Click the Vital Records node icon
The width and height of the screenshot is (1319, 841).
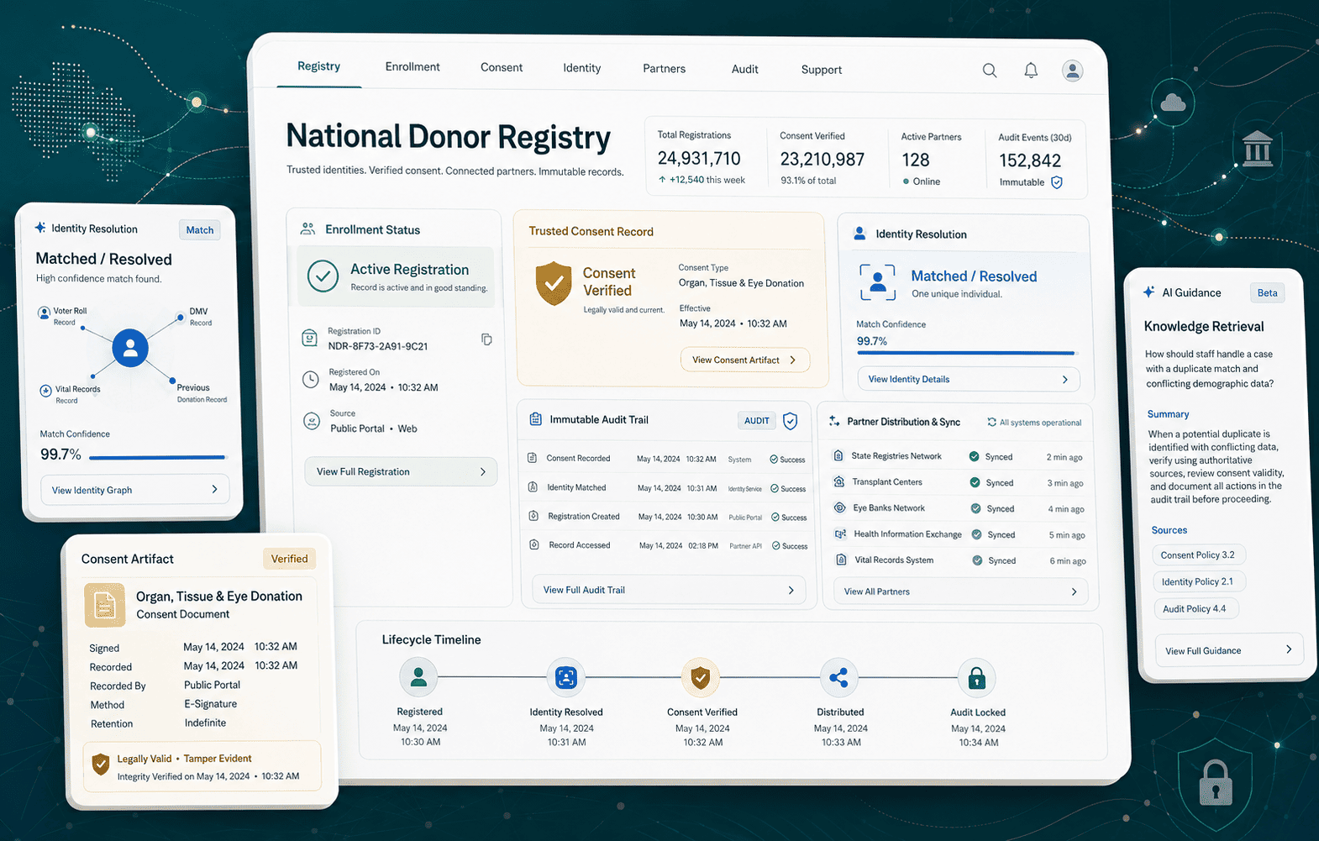45,391
